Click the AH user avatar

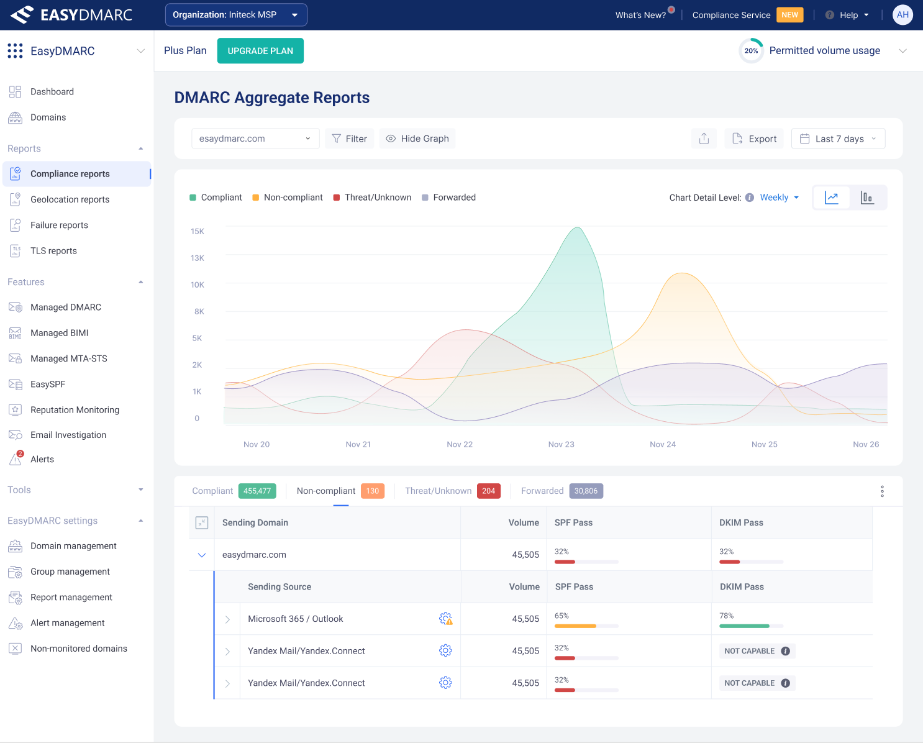[902, 15]
